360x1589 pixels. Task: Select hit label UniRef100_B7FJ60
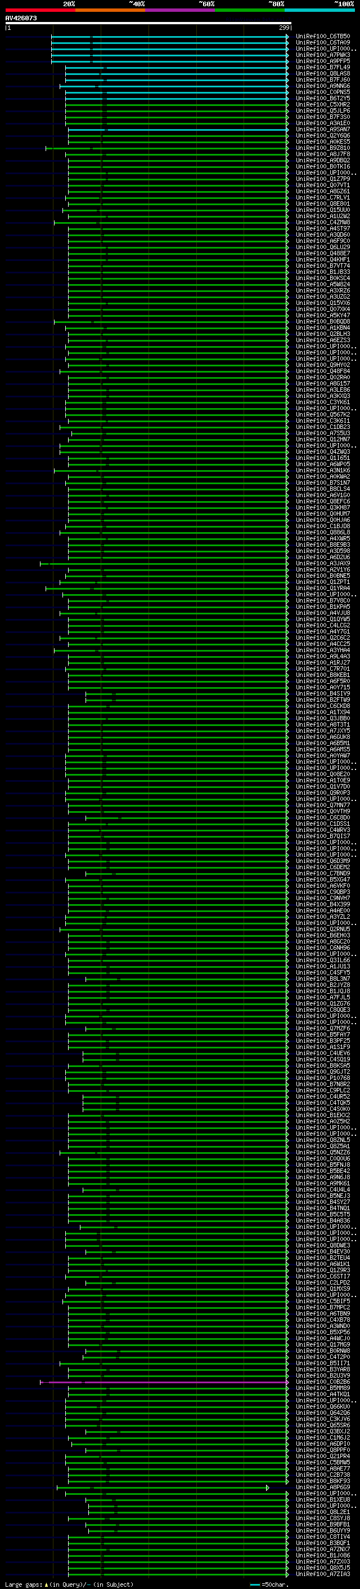click(x=323, y=79)
